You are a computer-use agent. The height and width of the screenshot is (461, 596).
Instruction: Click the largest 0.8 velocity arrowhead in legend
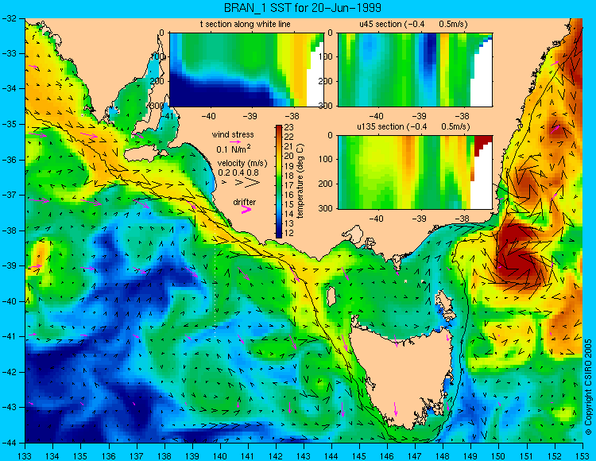click(252, 183)
